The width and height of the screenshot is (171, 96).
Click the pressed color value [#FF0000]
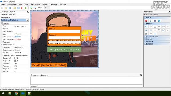click(18, 39)
